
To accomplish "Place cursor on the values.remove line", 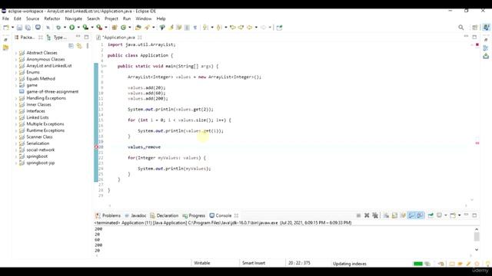I will click(144, 147).
